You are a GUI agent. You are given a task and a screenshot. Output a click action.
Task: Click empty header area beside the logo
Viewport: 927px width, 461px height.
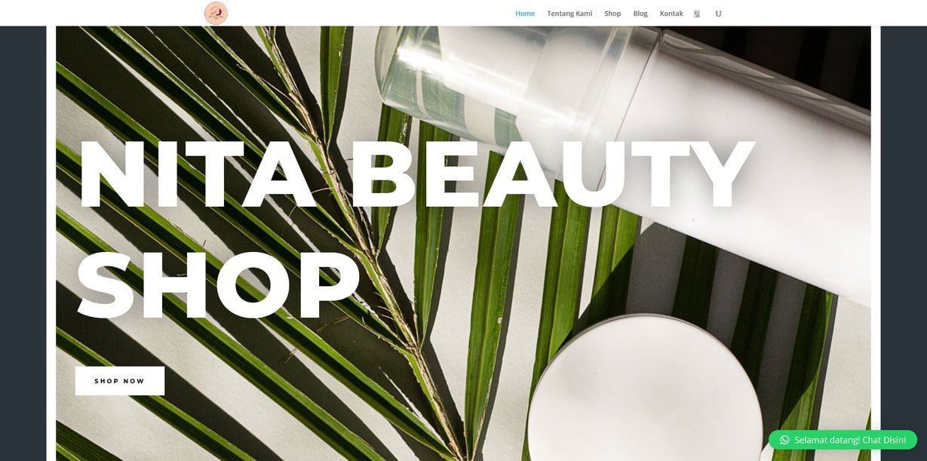tap(362, 13)
